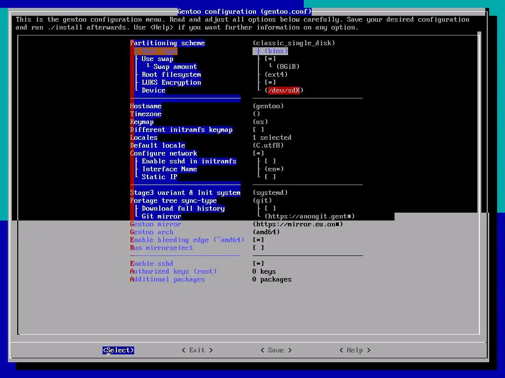Viewport: 505px width, 378px height.
Task: Click the Configure network [*] checkbox
Action: tap(258, 154)
